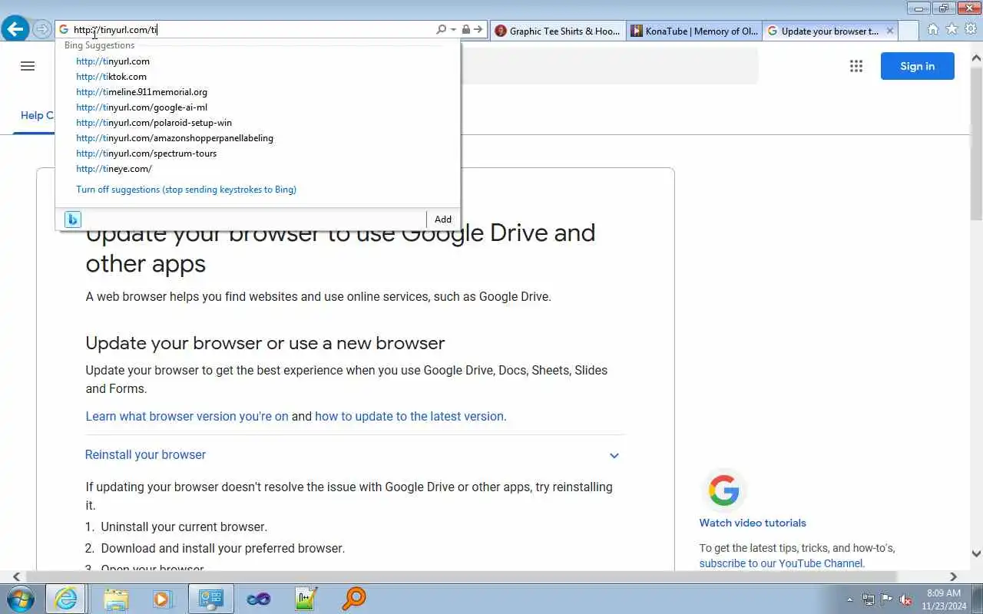Open the address bar autocomplete dropdown arrow
Image resolution: width=983 pixels, height=614 pixels.
click(x=453, y=29)
